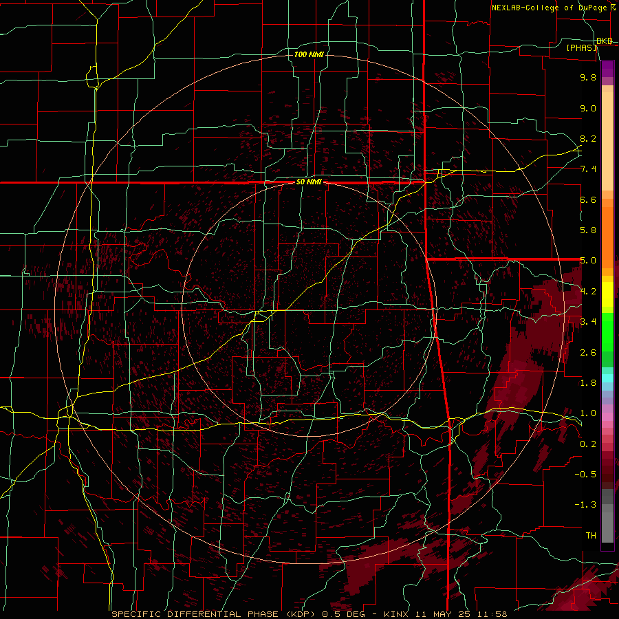Click the TH threshold label on scale

click(x=591, y=536)
